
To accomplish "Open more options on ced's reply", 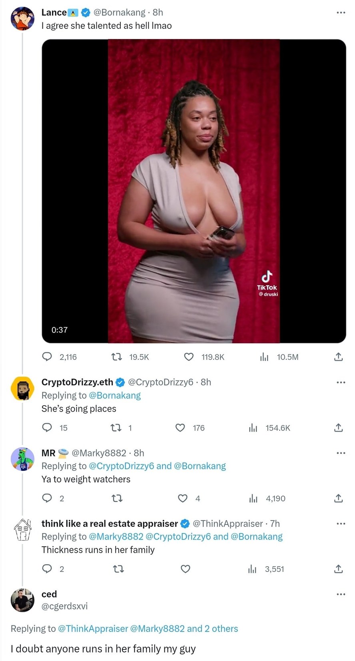I will coord(341,594).
